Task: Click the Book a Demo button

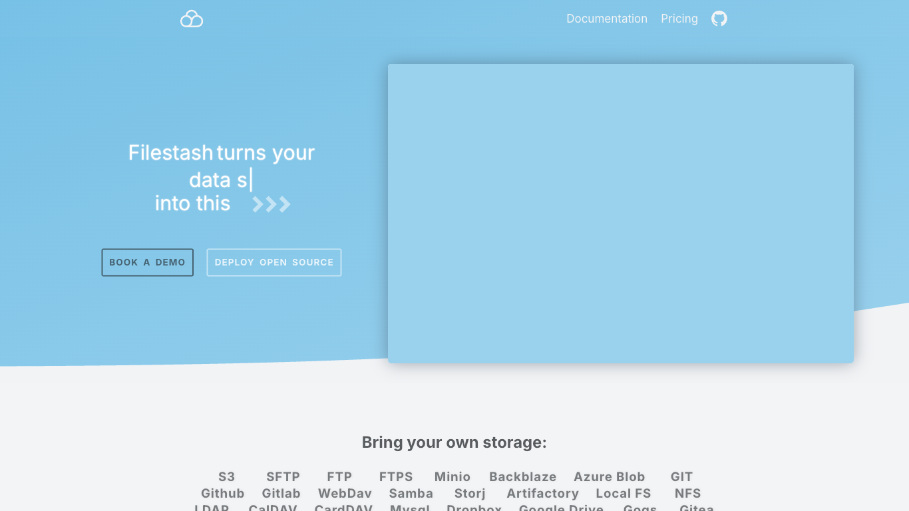Action: point(148,262)
